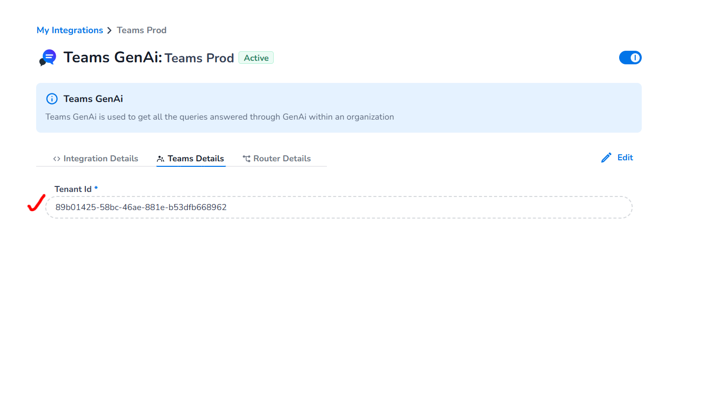
Task: Click the banner description about GenAi queries
Action: click(x=220, y=117)
